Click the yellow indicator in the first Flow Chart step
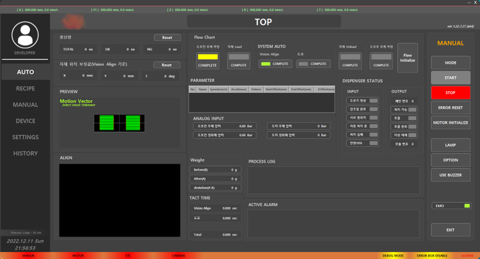 207,57
